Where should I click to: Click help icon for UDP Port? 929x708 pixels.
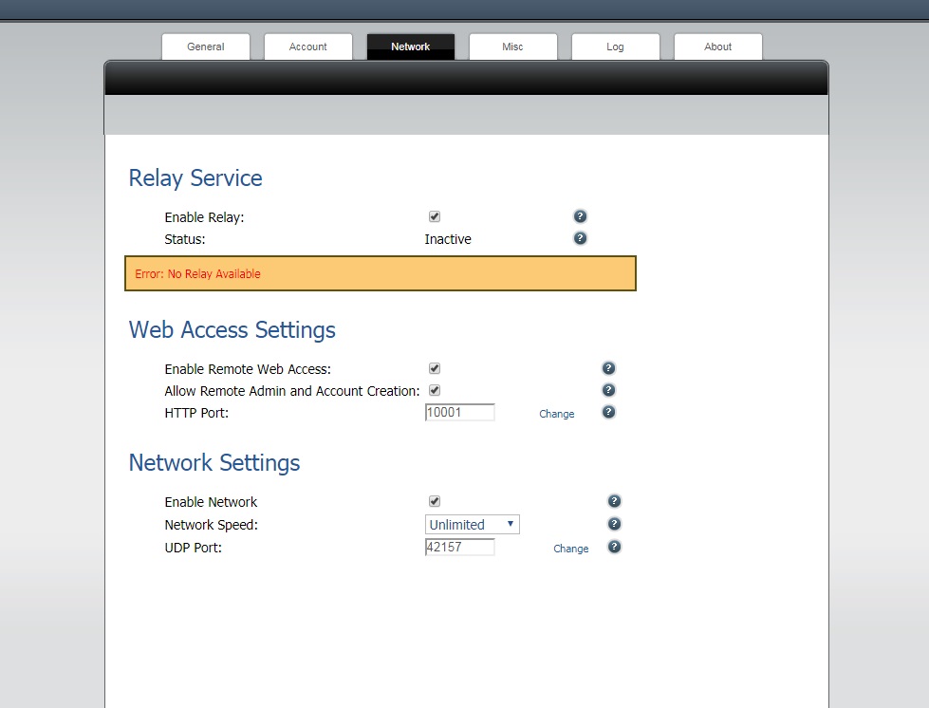tap(614, 547)
